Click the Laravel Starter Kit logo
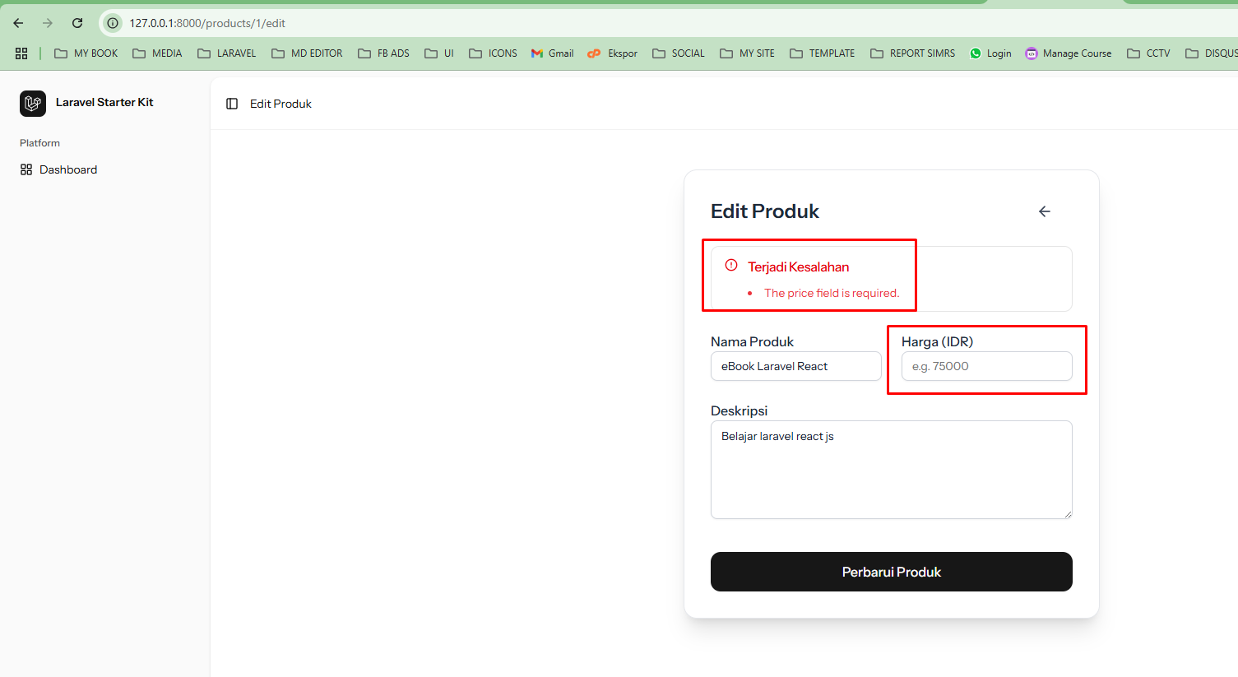 click(x=32, y=103)
